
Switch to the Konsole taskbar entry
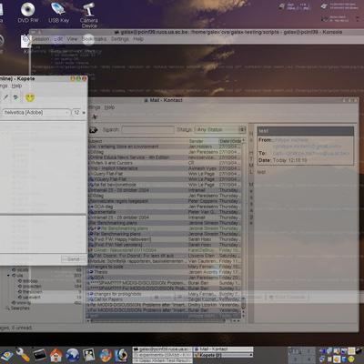point(163,349)
